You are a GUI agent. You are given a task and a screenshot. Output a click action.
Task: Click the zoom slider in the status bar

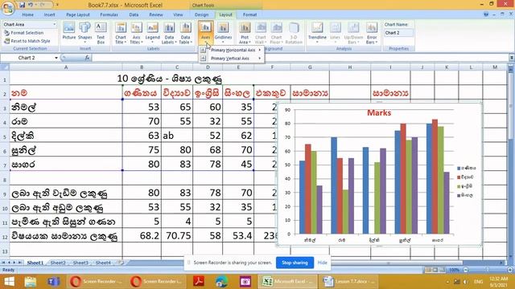coord(488,270)
